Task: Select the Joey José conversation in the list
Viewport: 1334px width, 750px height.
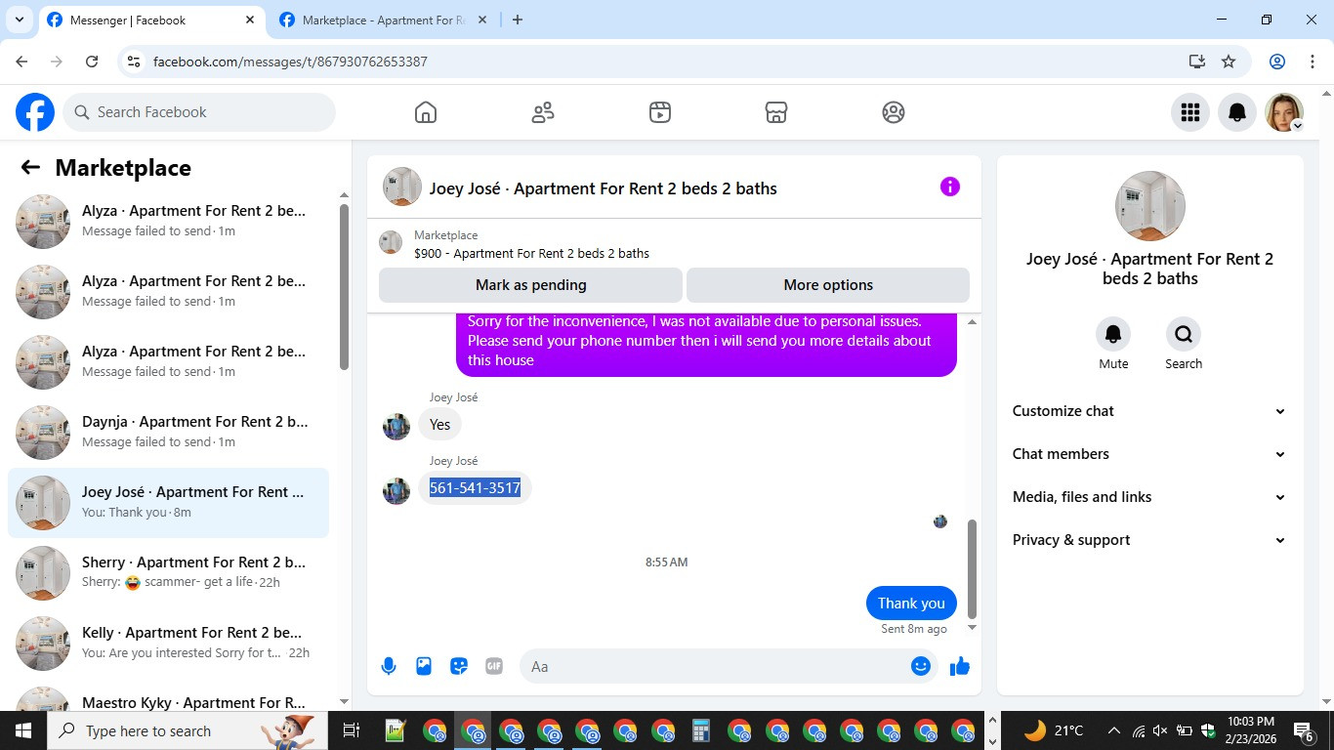Action: pos(168,502)
